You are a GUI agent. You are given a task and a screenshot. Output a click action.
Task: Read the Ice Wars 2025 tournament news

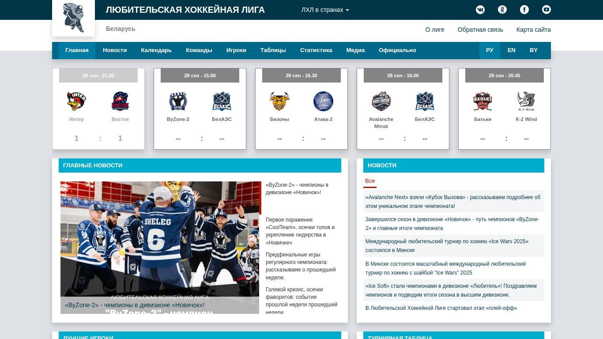(447, 245)
